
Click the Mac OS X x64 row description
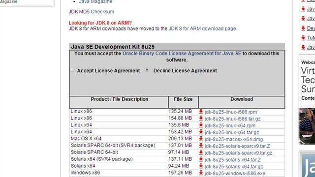click(x=86, y=139)
